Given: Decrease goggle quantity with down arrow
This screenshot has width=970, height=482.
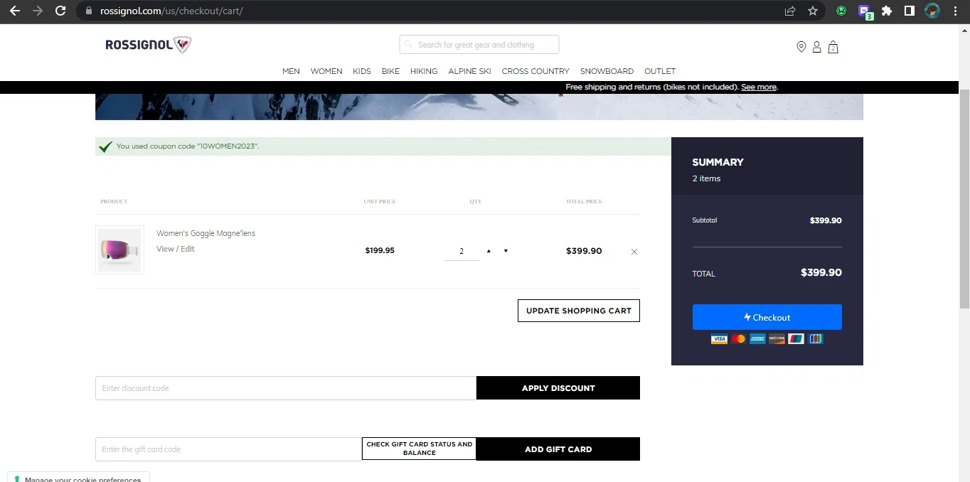Looking at the screenshot, I should 506,251.
